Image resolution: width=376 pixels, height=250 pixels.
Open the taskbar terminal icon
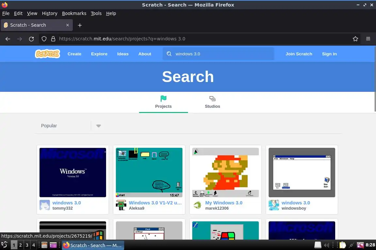coord(53,245)
